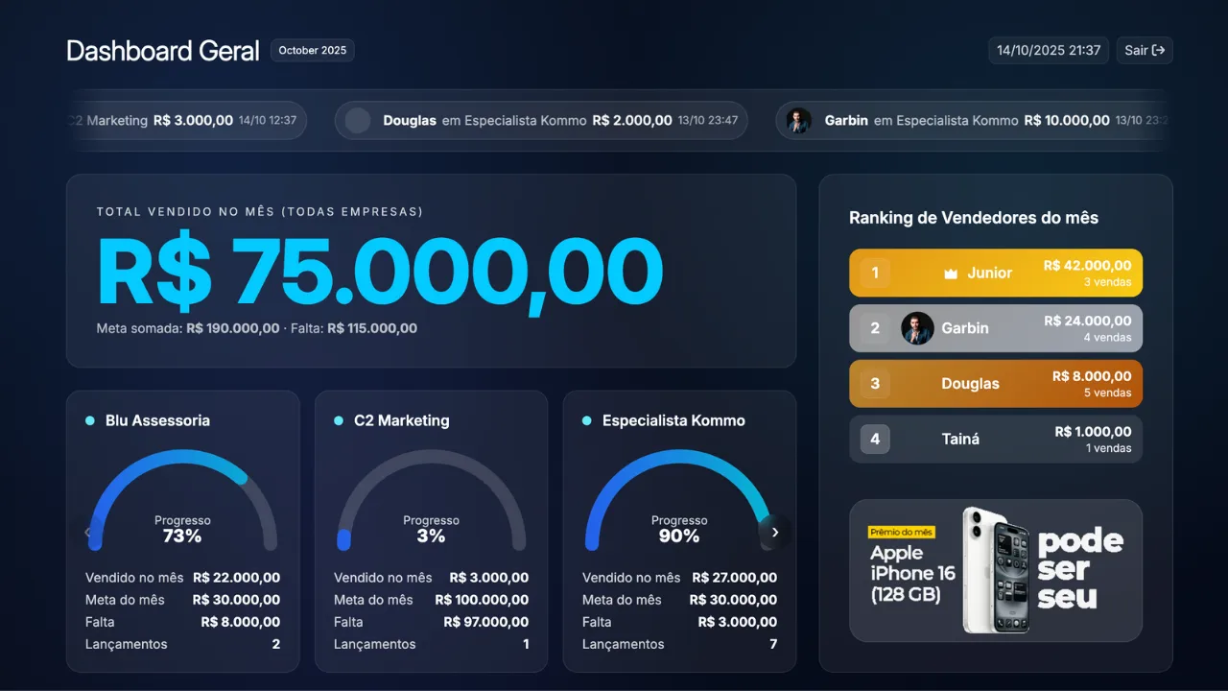Select Tainá row in seller ranking

click(x=995, y=439)
